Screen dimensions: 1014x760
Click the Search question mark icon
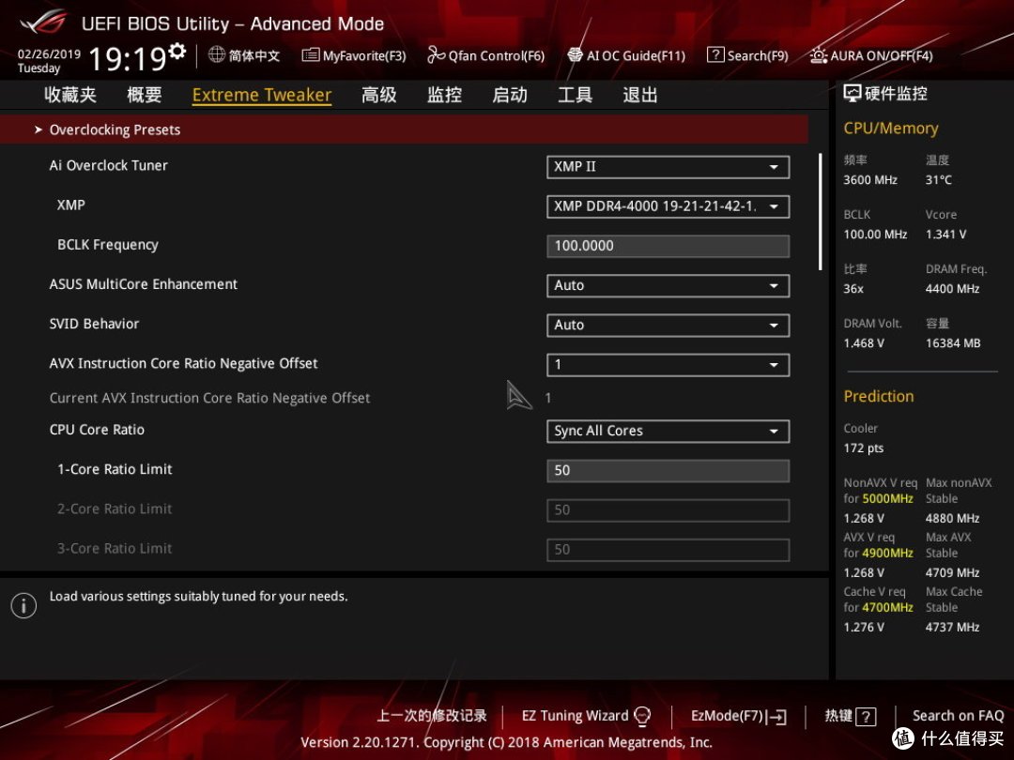click(x=715, y=55)
